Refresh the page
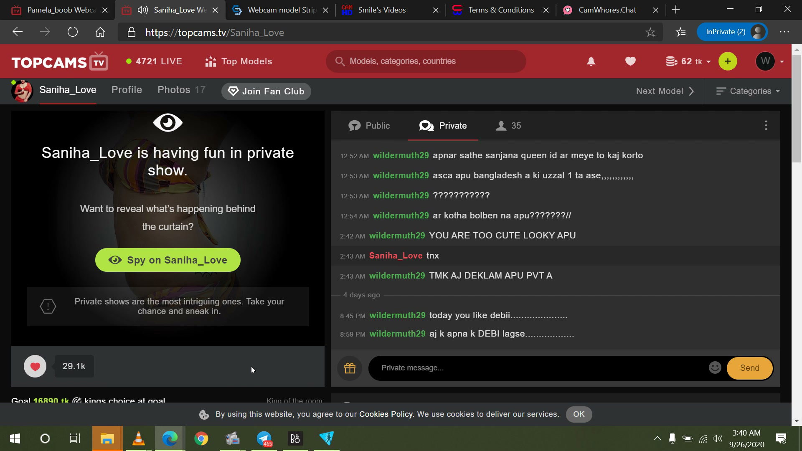The width and height of the screenshot is (802, 451). coord(73,32)
